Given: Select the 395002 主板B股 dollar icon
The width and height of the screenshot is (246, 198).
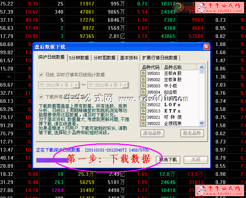Looking at the screenshot, I should (143, 80).
